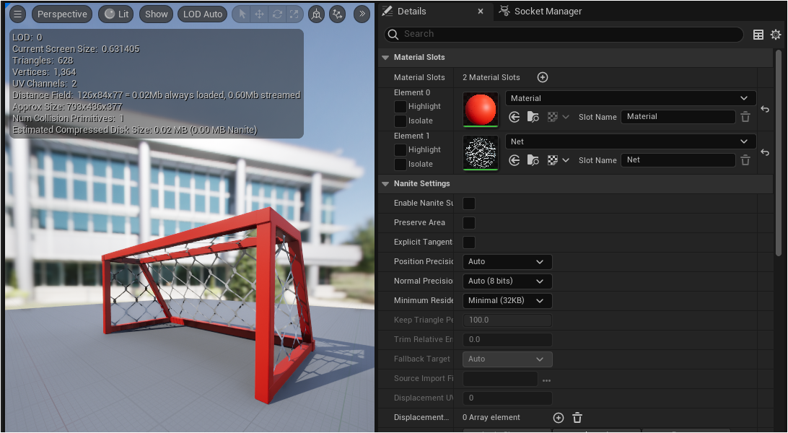Browse to Net material in Content Browser
The width and height of the screenshot is (788, 433).
coord(533,160)
